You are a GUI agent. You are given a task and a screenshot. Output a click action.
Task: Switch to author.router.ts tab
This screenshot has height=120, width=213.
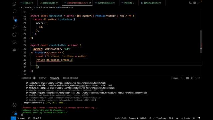(105, 3)
